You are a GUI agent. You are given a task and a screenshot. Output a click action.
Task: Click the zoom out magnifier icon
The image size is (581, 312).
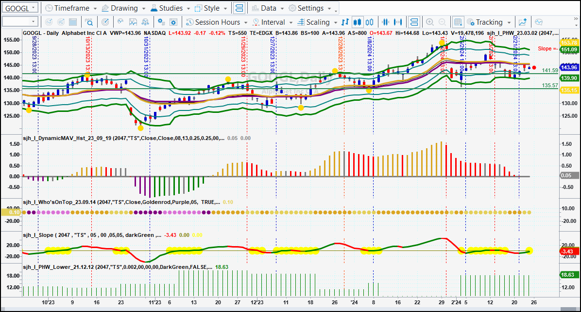tap(442, 22)
